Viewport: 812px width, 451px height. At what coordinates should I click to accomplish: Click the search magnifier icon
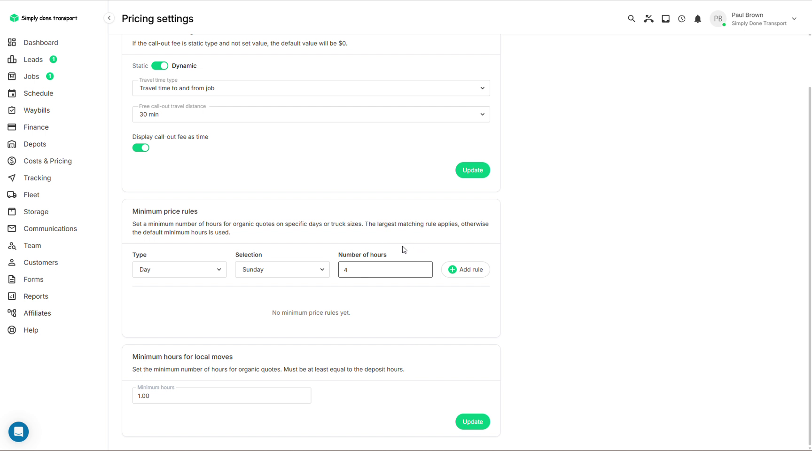(631, 19)
